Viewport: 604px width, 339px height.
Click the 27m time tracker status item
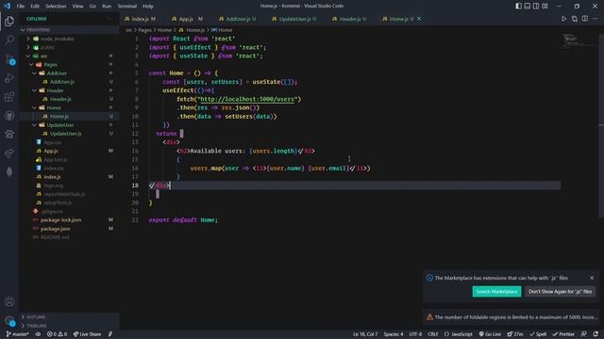pos(515,334)
